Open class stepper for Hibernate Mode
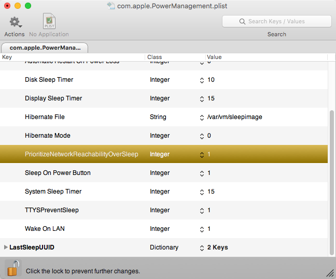Viewport: 336px width, 279px height. tap(202, 136)
